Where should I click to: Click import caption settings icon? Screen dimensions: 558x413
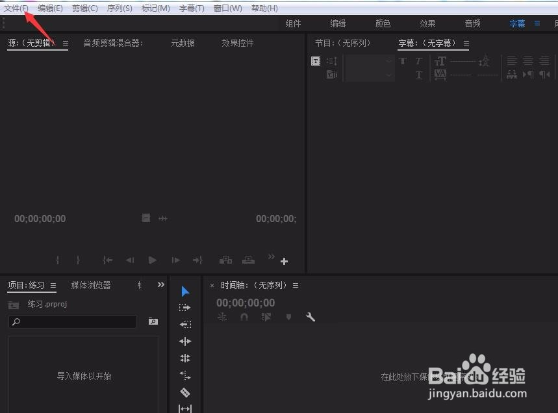click(316, 61)
